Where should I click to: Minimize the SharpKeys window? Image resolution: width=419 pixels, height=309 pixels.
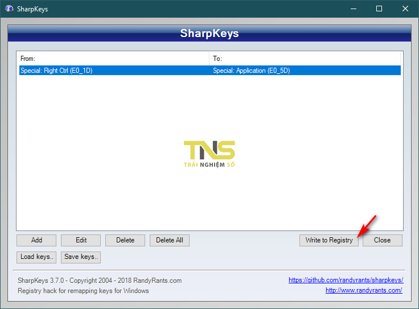[354, 9]
